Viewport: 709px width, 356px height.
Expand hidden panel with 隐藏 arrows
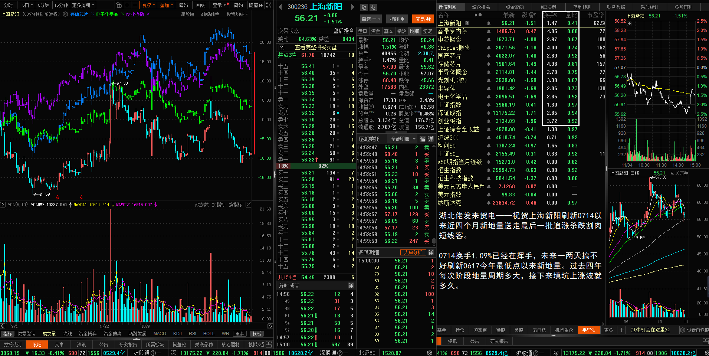[256, 5]
